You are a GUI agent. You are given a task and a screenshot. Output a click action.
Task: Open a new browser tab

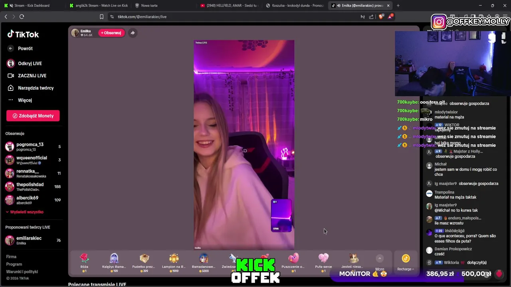click(398, 6)
